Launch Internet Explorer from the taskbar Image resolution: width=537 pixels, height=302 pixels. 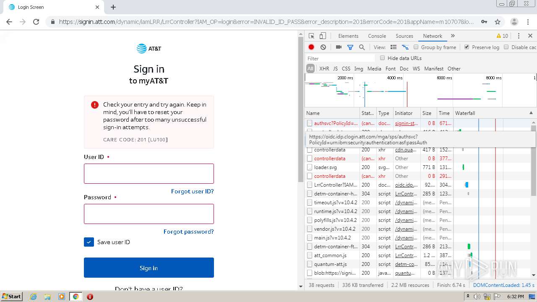33,297
